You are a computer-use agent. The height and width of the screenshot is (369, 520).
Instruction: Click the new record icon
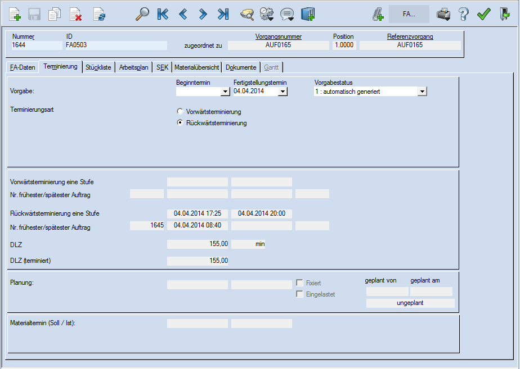15,15
